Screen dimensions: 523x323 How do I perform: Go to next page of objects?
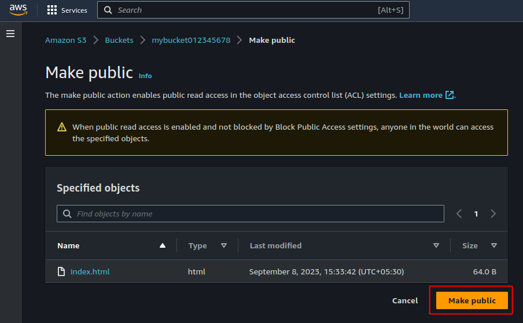point(493,214)
